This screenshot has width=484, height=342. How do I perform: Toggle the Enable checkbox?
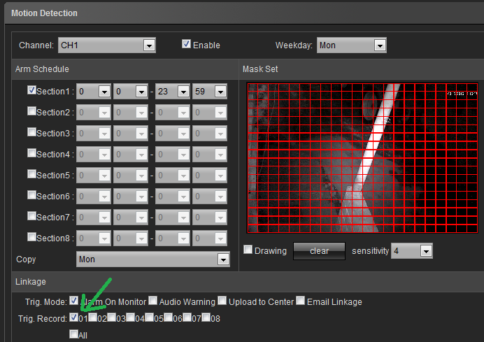pyautogui.click(x=186, y=44)
